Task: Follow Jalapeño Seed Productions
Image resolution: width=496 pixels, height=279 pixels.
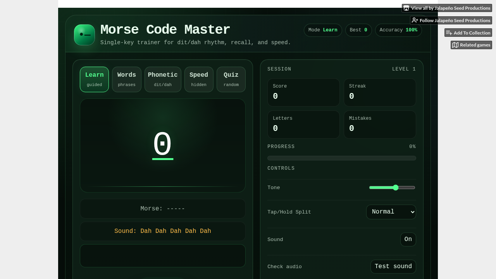Action: click(x=451, y=21)
